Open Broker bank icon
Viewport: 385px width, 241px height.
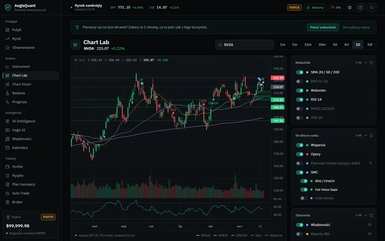(7, 202)
